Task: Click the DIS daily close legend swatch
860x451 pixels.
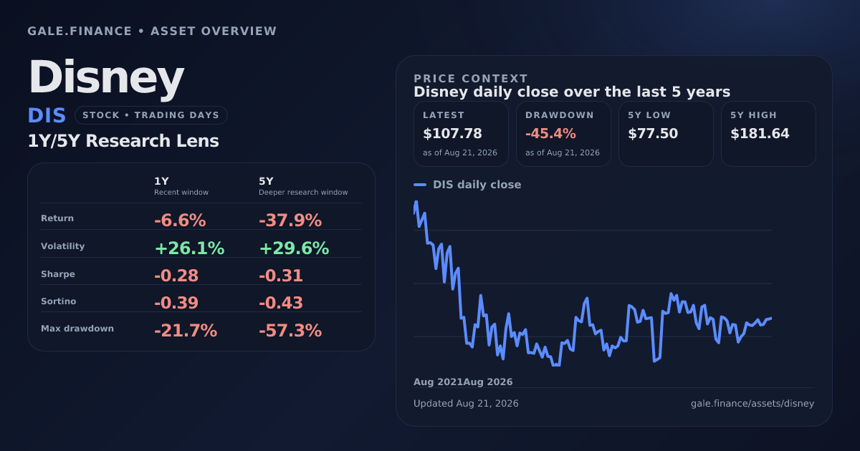Action: [x=420, y=185]
